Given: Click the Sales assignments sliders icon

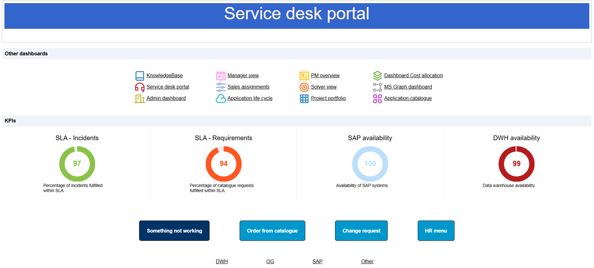Looking at the screenshot, I should click(221, 87).
